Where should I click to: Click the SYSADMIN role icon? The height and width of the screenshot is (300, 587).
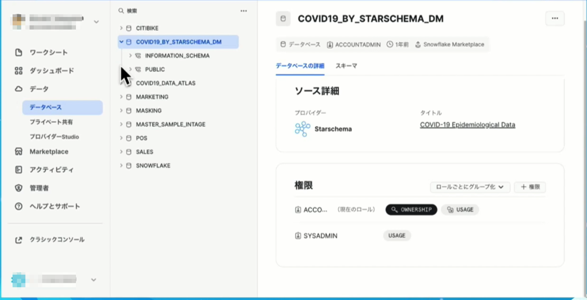point(298,236)
